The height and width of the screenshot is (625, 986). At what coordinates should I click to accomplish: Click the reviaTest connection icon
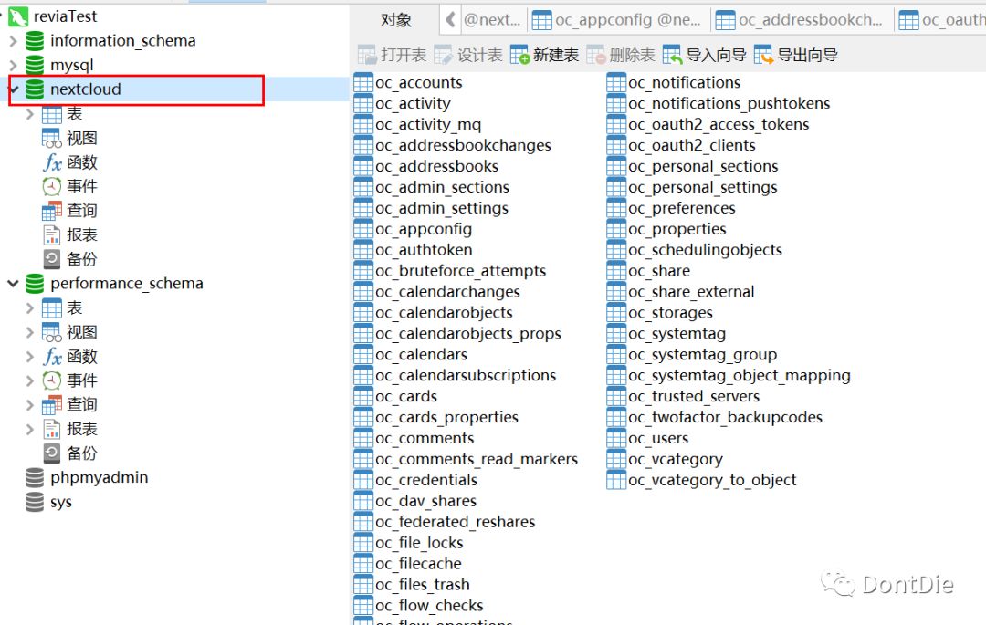tap(17, 16)
